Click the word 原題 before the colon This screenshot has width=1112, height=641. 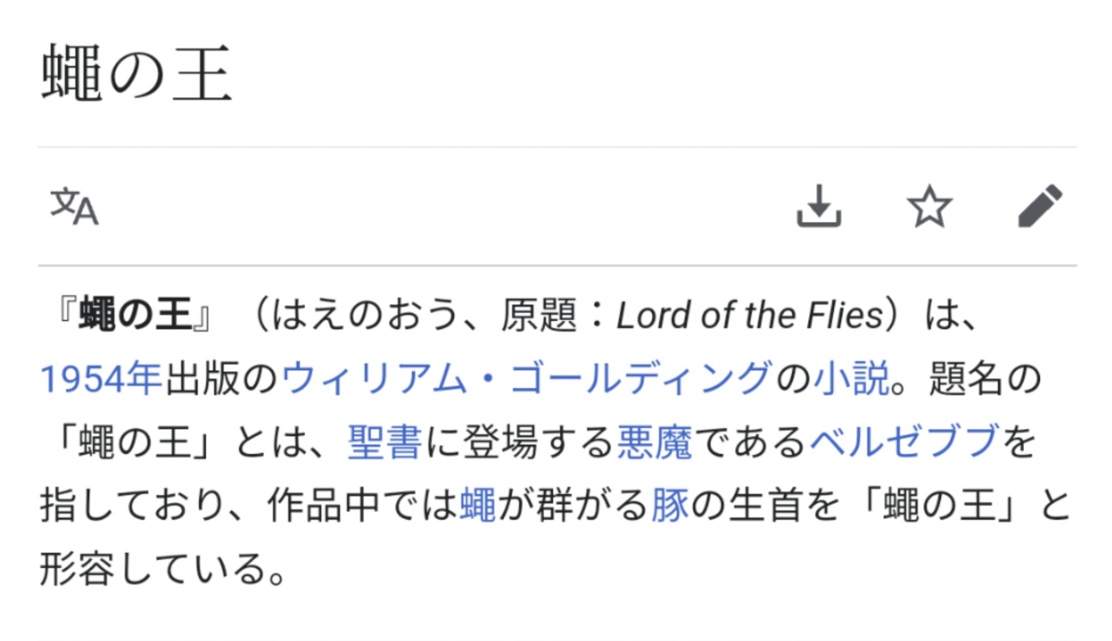539,315
